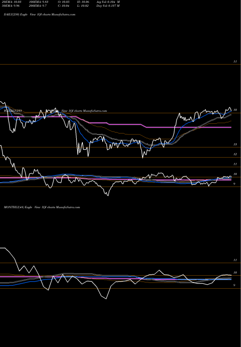Viewport: 241px width, 347px height.
Task: Click the 11 price label on daily chart
Action: 235,62
